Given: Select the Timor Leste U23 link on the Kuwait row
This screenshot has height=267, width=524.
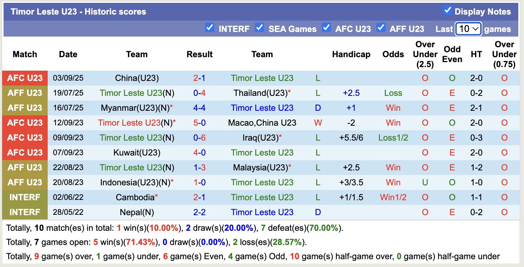Looking at the screenshot, I should (262, 153).
